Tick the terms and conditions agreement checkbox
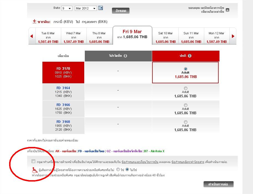The width and height of the screenshot is (253, 194). [34, 161]
